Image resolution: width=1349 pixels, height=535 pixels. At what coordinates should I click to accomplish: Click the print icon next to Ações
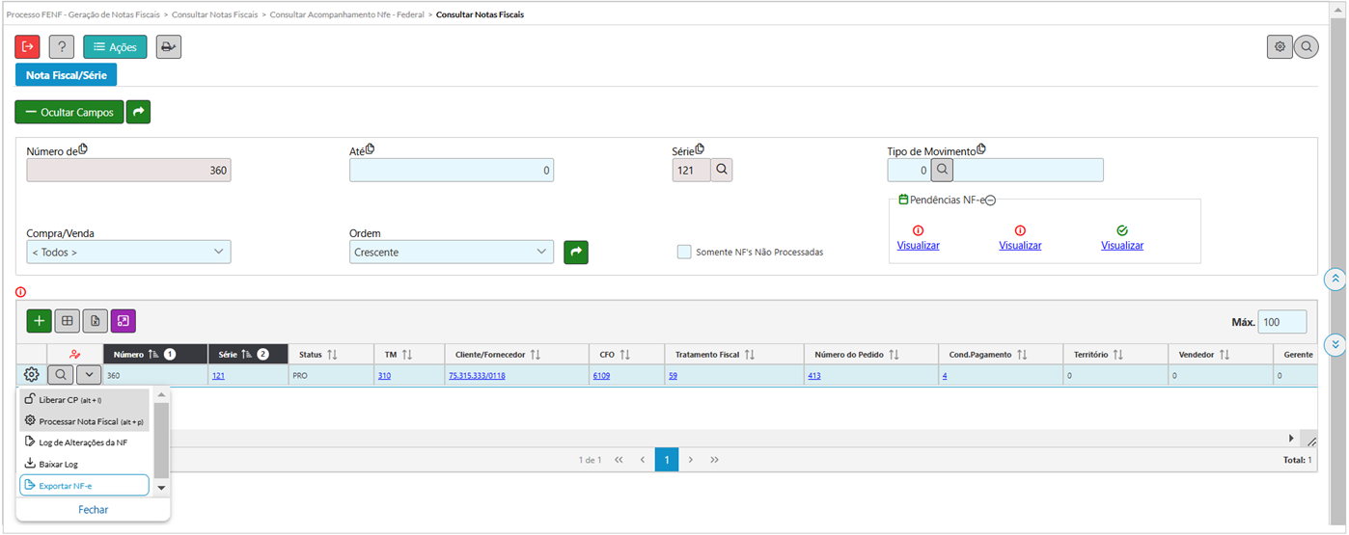pos(168,46)
